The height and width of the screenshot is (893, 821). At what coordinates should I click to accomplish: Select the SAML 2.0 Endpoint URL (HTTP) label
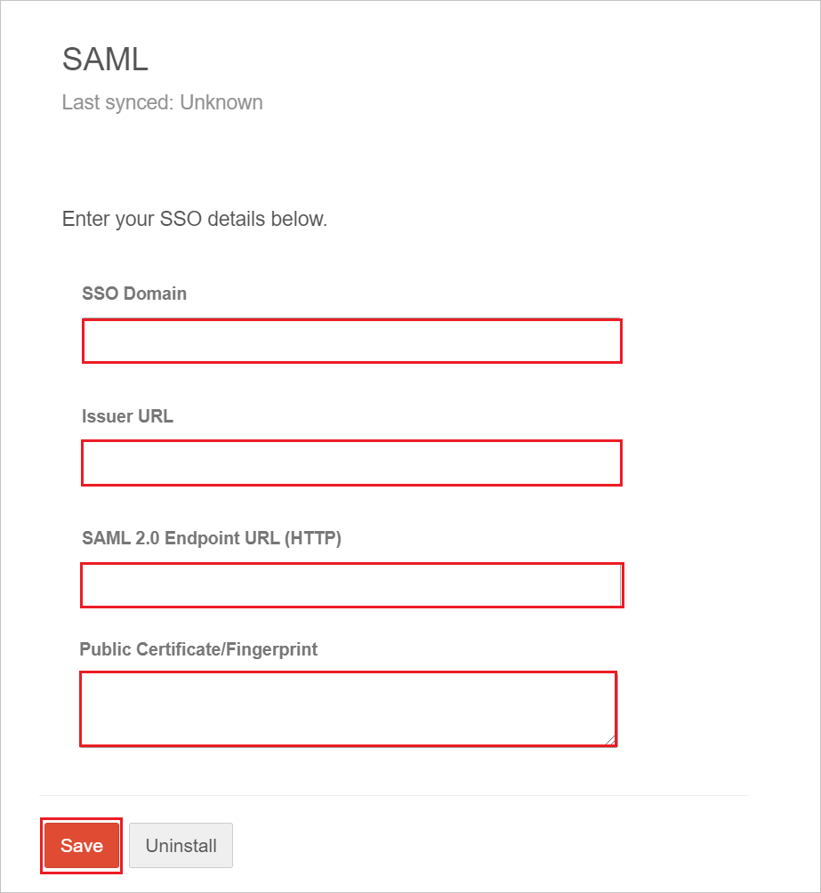pos(212,538)
